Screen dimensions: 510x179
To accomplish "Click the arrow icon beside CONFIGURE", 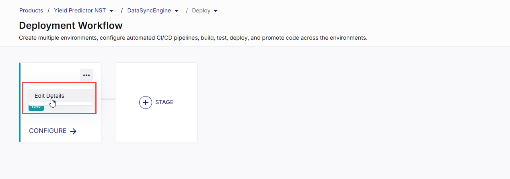I will tap(73, 131).
